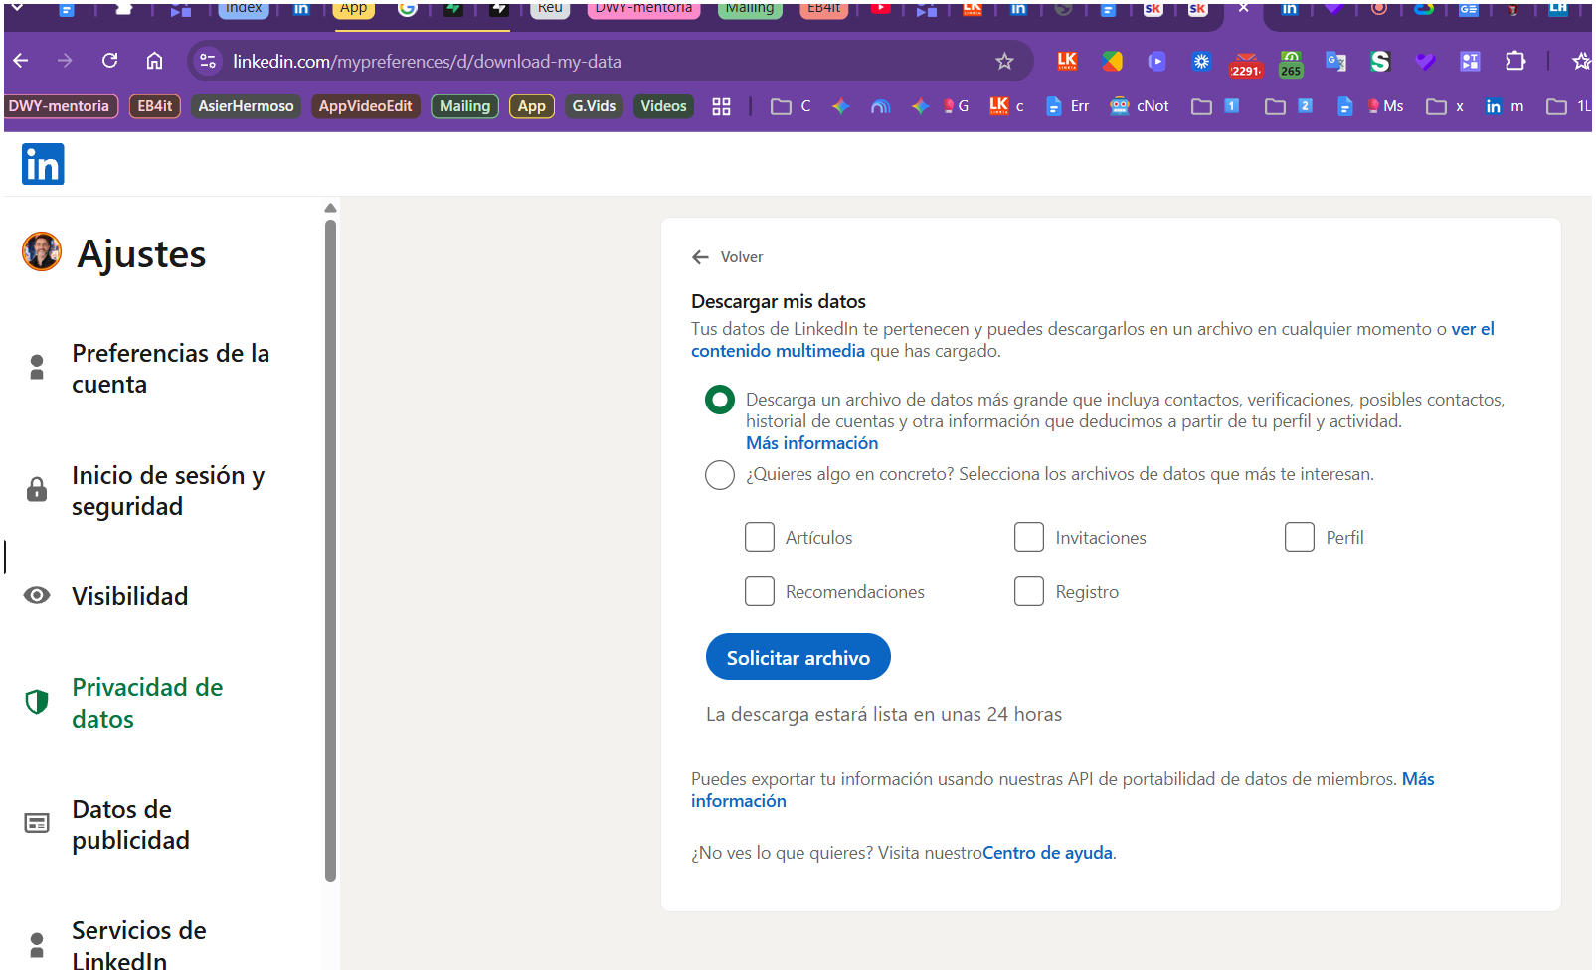Select Privacidad de datos in sidebar
The image size is (1596, 974).
tap(147, 703)
